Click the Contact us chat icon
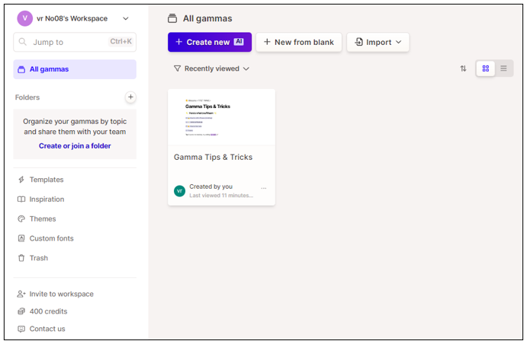The width and height of the screenshot is (527, 344). tap(21, 329)
